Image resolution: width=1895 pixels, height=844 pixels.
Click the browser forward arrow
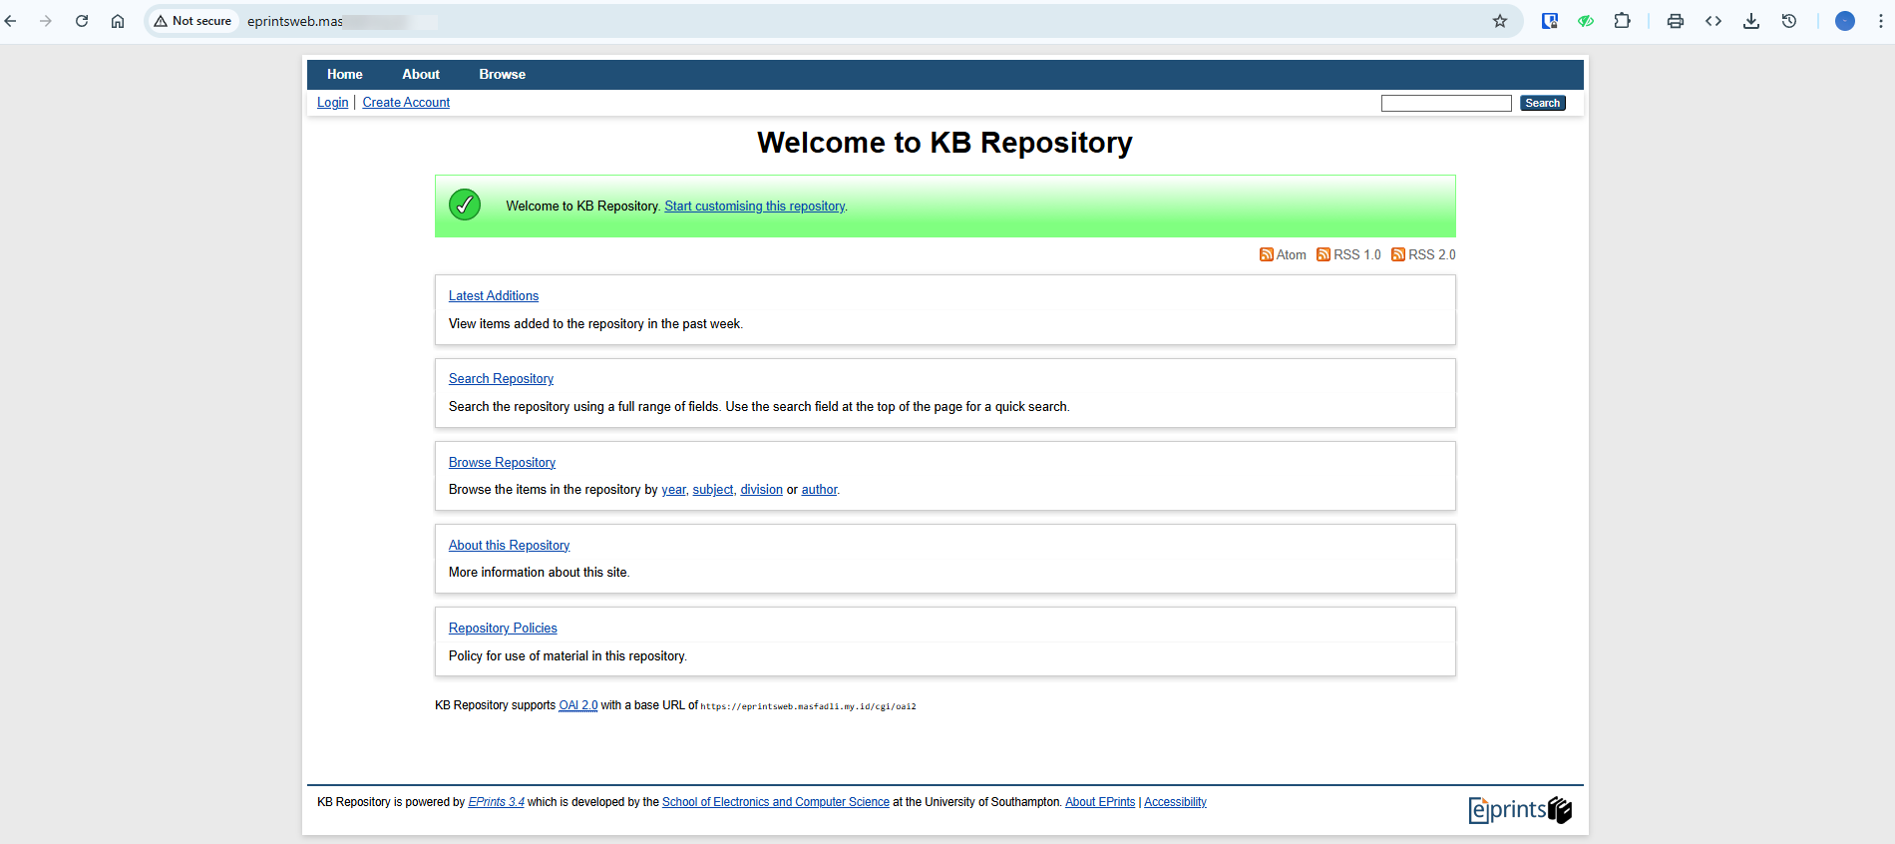[46, 21]
